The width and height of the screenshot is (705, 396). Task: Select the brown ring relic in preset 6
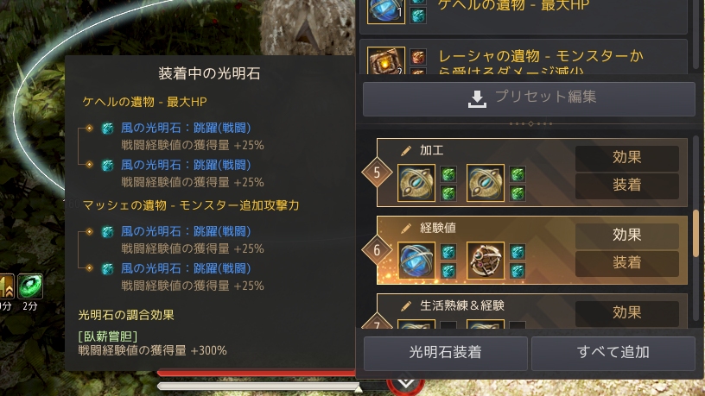486,261
